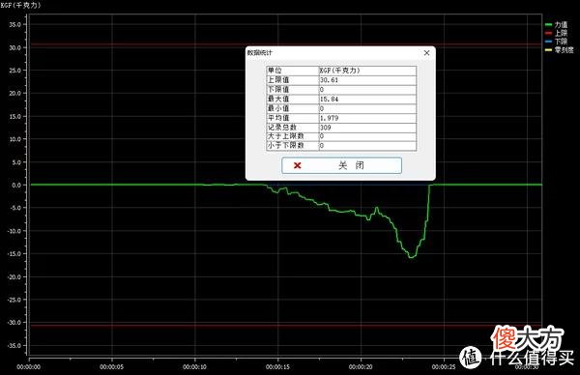Click the 00:00:05 time axis label
The height and width of the screenshot is (375, 580).
click(x=112, y=367)
